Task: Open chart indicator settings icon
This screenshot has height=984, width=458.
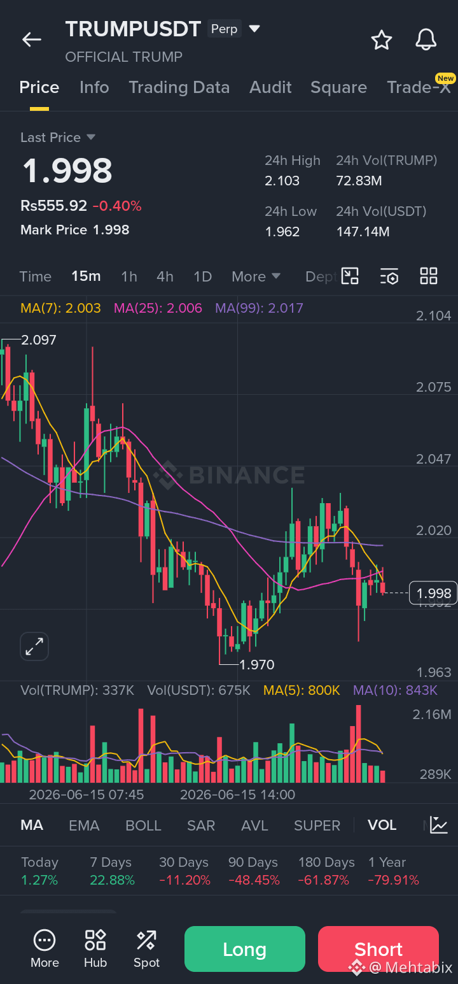Action: coord(389,276)
